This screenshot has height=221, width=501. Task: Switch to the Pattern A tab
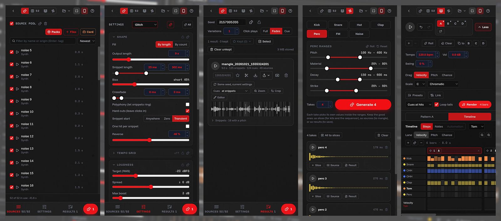[427, 117]
